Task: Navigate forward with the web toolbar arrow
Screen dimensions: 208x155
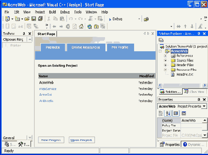Action: [61, 26]
